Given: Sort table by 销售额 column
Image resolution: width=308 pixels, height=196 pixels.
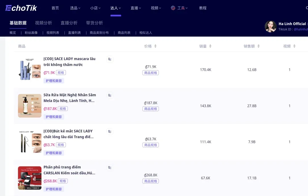Looking at the screenshot, I should click(252, 46).
